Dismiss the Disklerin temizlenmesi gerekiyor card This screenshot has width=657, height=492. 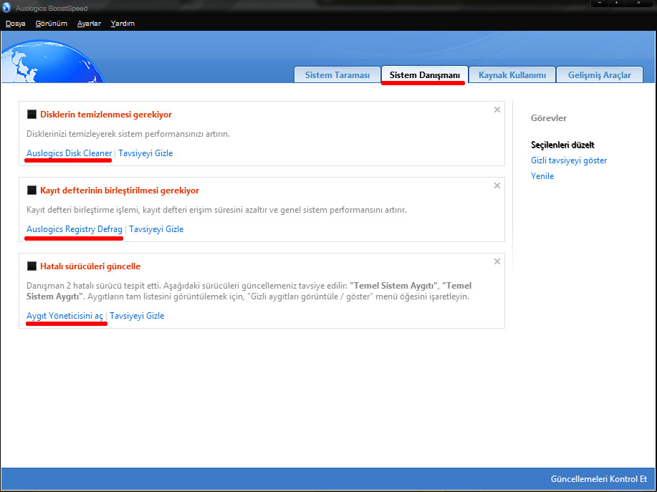coord(497,110)
